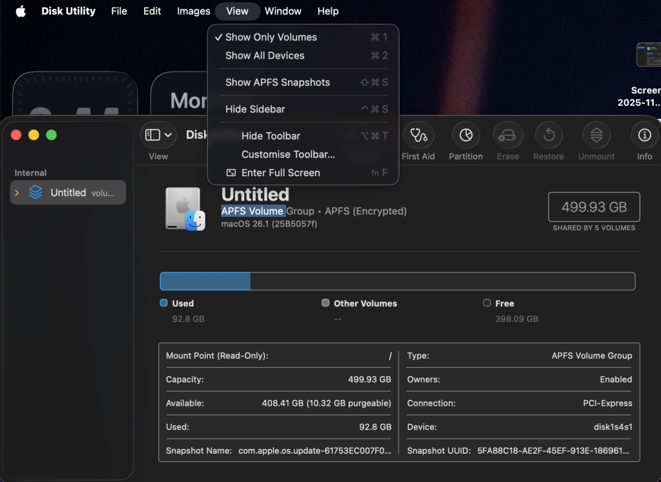This screenshot has height=482, width=661.
Task: Click the View sidebar icon in the toolbar
Action: pos(154,135)
